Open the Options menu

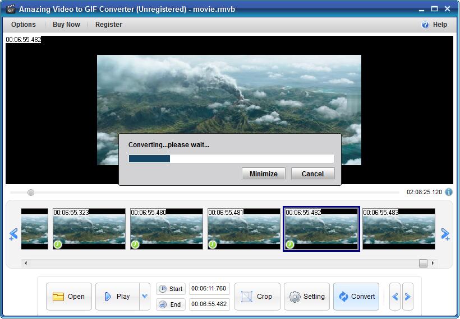click(24, 25)
